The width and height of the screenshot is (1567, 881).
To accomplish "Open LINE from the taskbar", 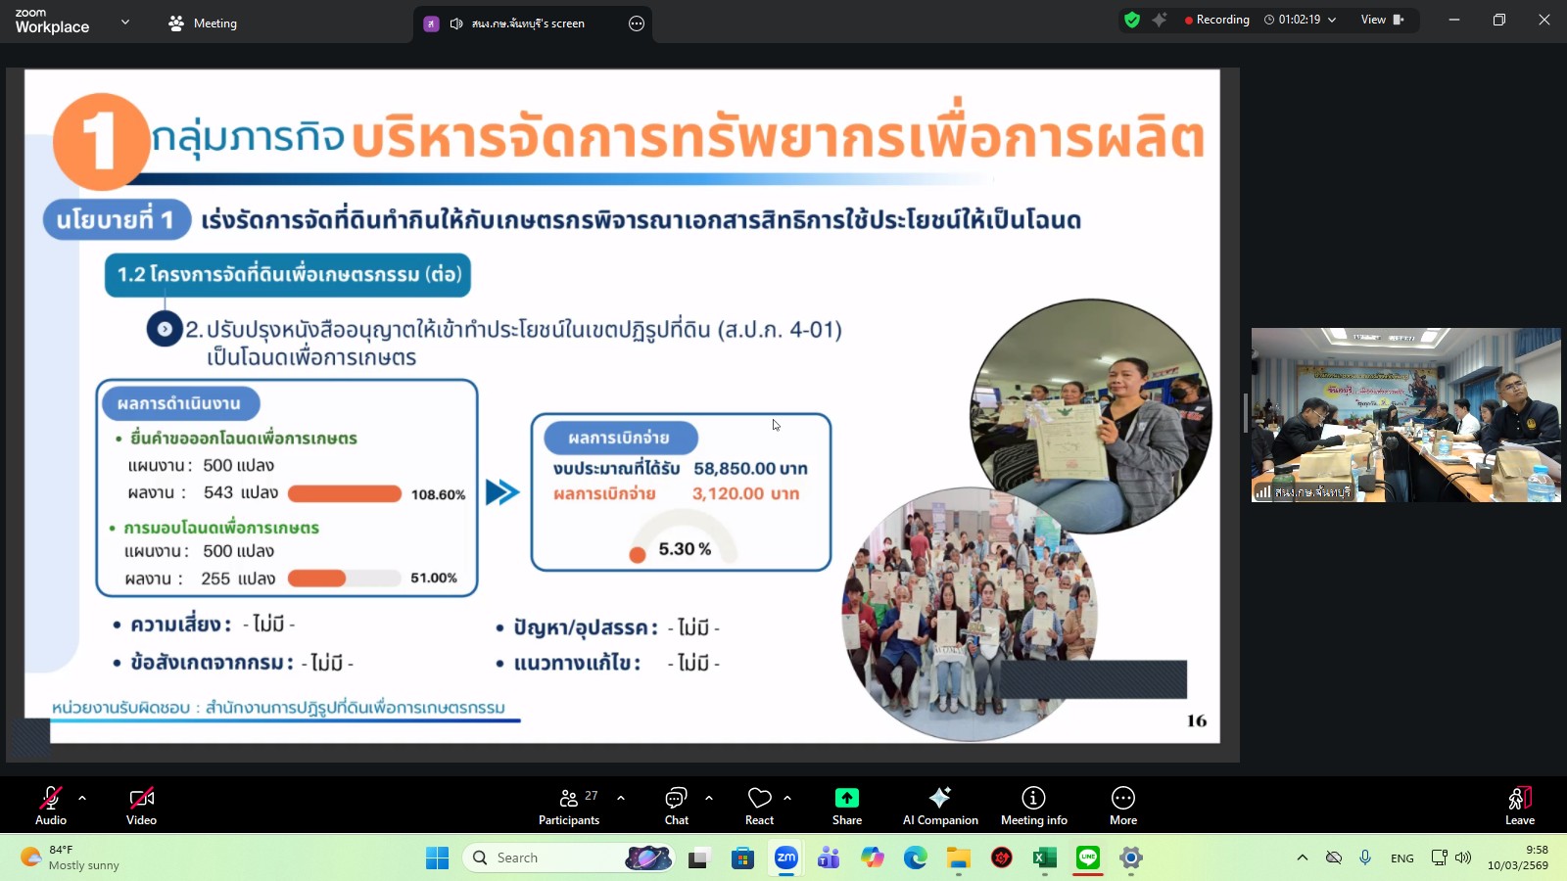I will [x=1087, y=858].
